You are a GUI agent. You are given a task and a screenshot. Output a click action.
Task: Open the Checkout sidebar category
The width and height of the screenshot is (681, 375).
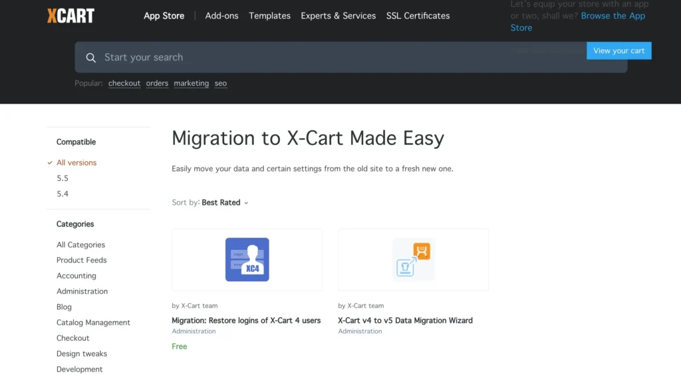(x=73, y=338)
